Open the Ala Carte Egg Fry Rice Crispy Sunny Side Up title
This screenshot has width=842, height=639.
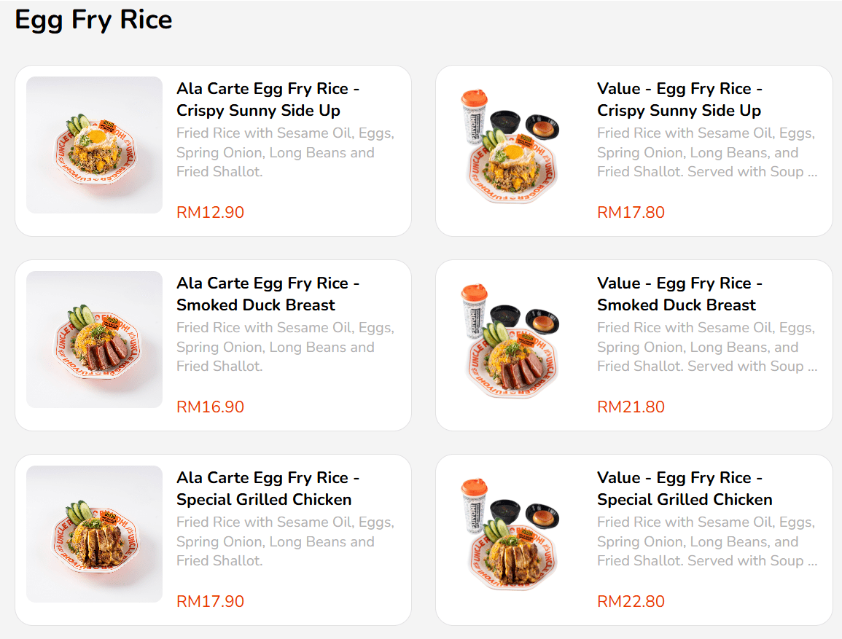pyautogui.click(x=268, y=100)
